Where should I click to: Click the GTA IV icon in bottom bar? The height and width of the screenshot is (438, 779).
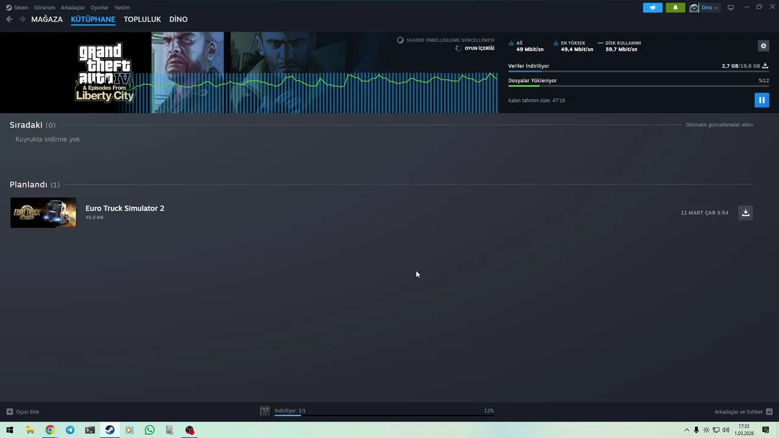tap(265, 412)
